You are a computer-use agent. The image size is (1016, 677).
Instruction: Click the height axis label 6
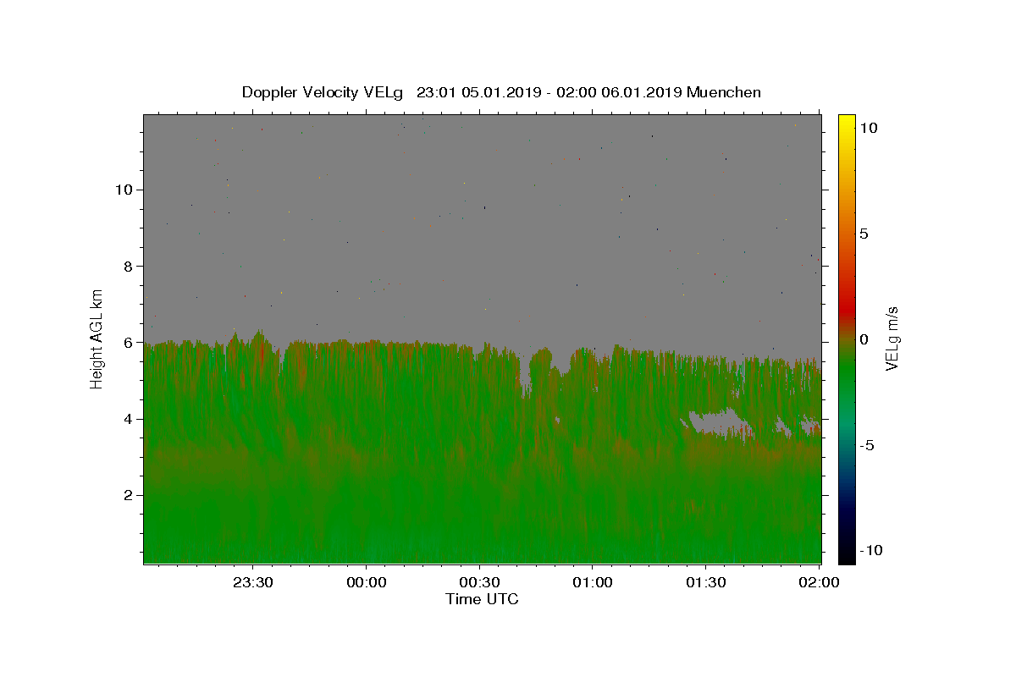pyautogui.click(x=128, y=343)
